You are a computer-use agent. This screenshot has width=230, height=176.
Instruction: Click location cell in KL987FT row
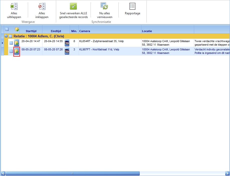click(168, 51)
